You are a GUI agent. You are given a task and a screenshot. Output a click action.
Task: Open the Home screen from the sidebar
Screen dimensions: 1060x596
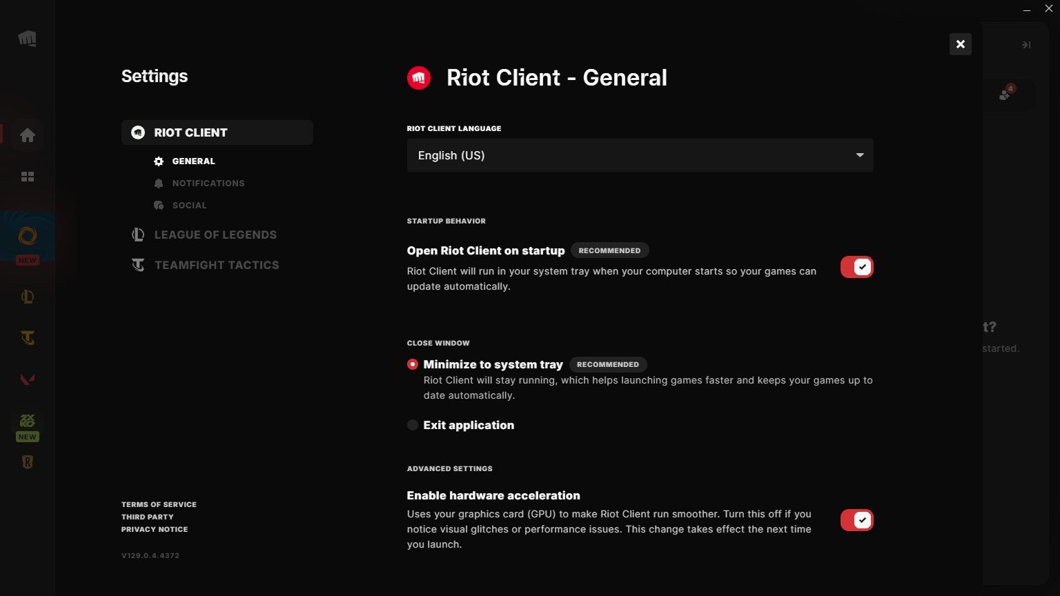tap(28, 135)
